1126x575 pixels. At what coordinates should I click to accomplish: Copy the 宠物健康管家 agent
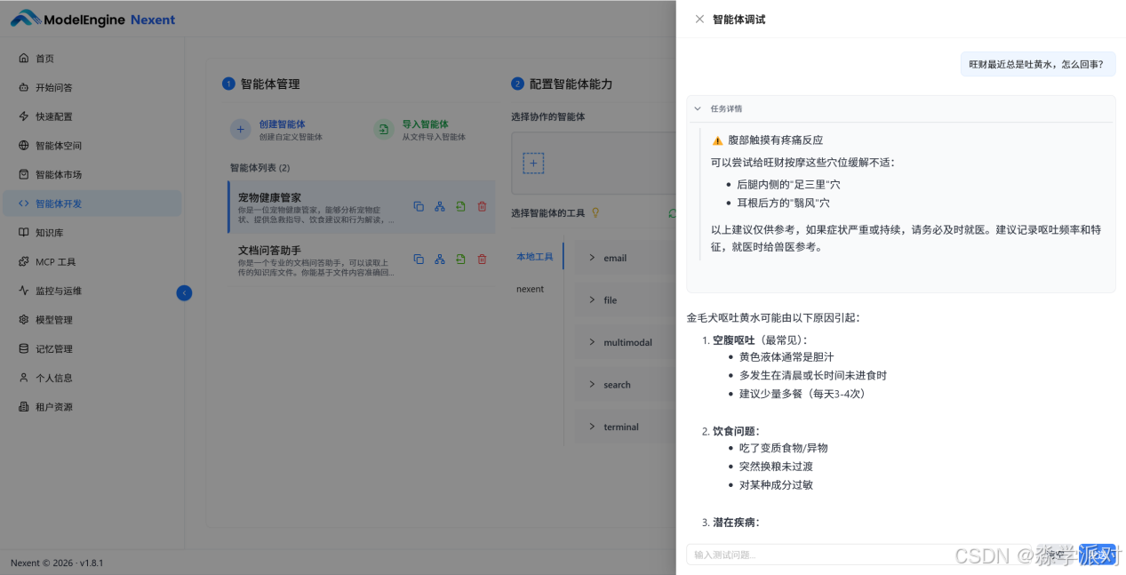click(x=419, y=206)
